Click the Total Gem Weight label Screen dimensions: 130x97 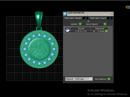pos(73,18)
